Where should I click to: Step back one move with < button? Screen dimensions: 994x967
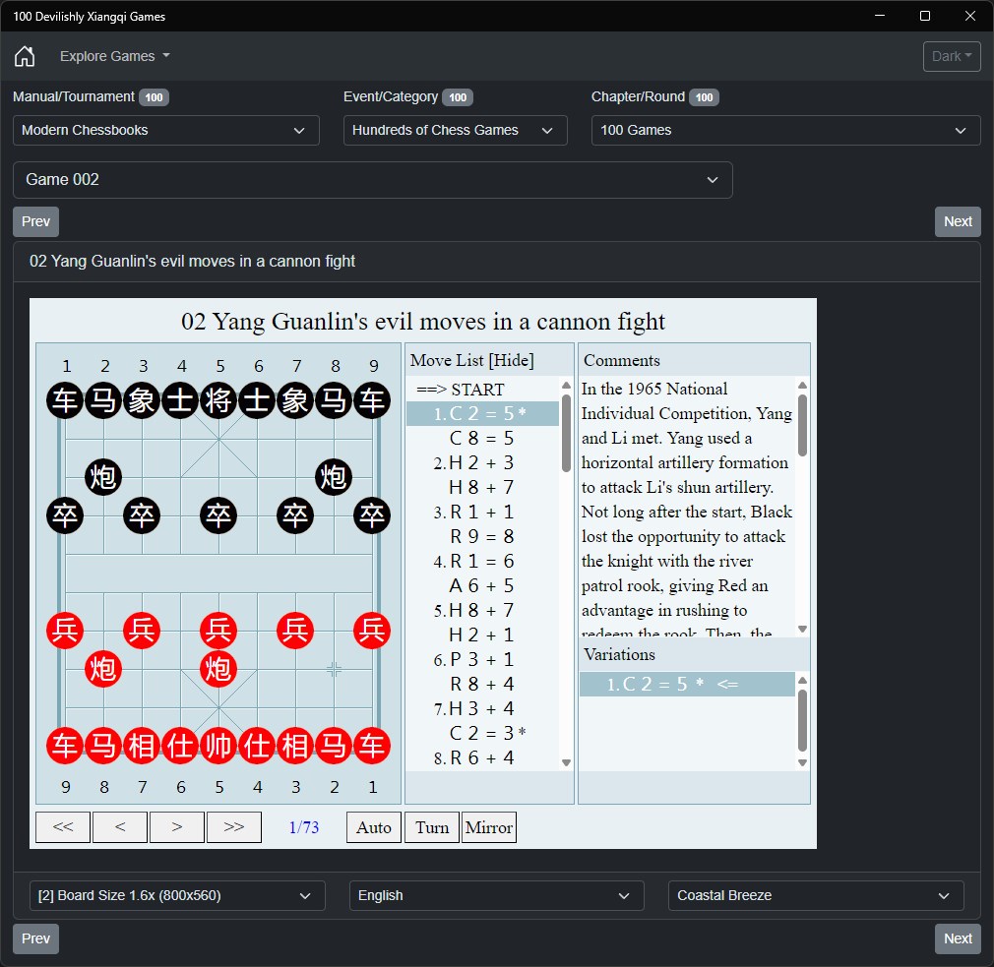pyautogui.click(x=120, y=827)
